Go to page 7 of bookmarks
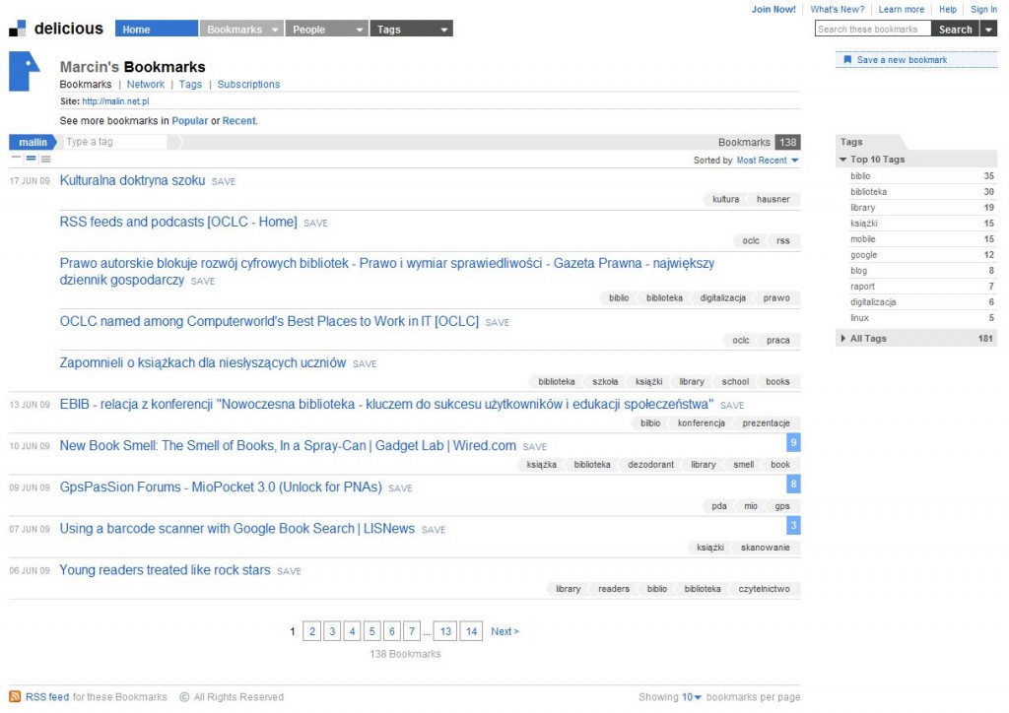1009x713 pixels. coord(412,631)
